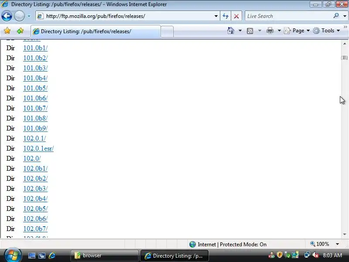Click the scrollbar up arrow
The width and height of the screenshot is (349, 262).
tap(345, 44)
